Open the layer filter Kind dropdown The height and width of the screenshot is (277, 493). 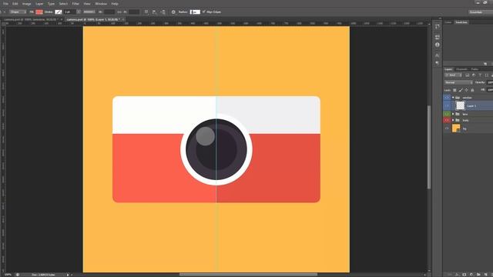tap(453, 75)
